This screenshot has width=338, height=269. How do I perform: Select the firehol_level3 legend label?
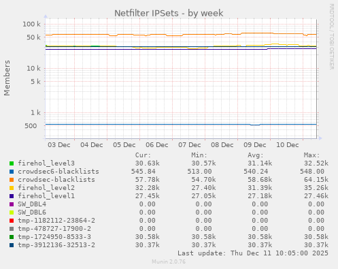click(x=46, y=163)
